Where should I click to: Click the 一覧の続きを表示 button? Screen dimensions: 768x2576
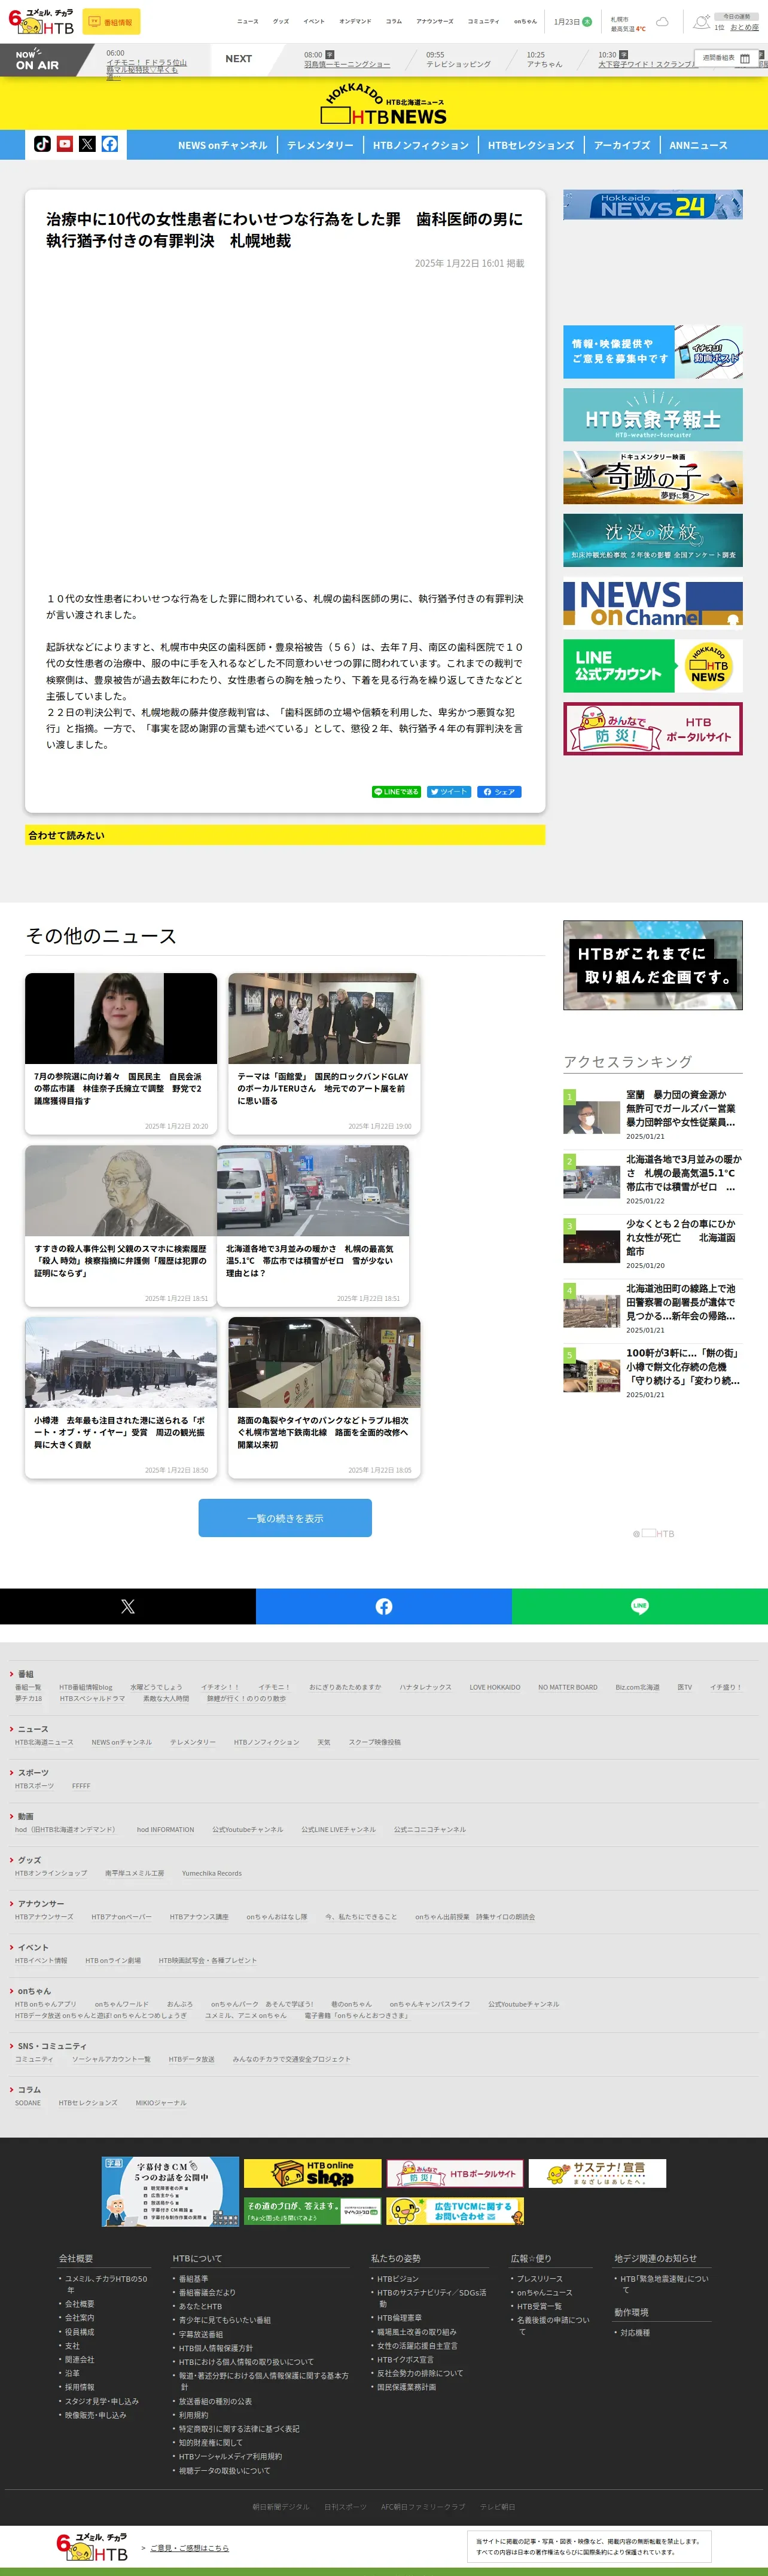[285, 1518]
